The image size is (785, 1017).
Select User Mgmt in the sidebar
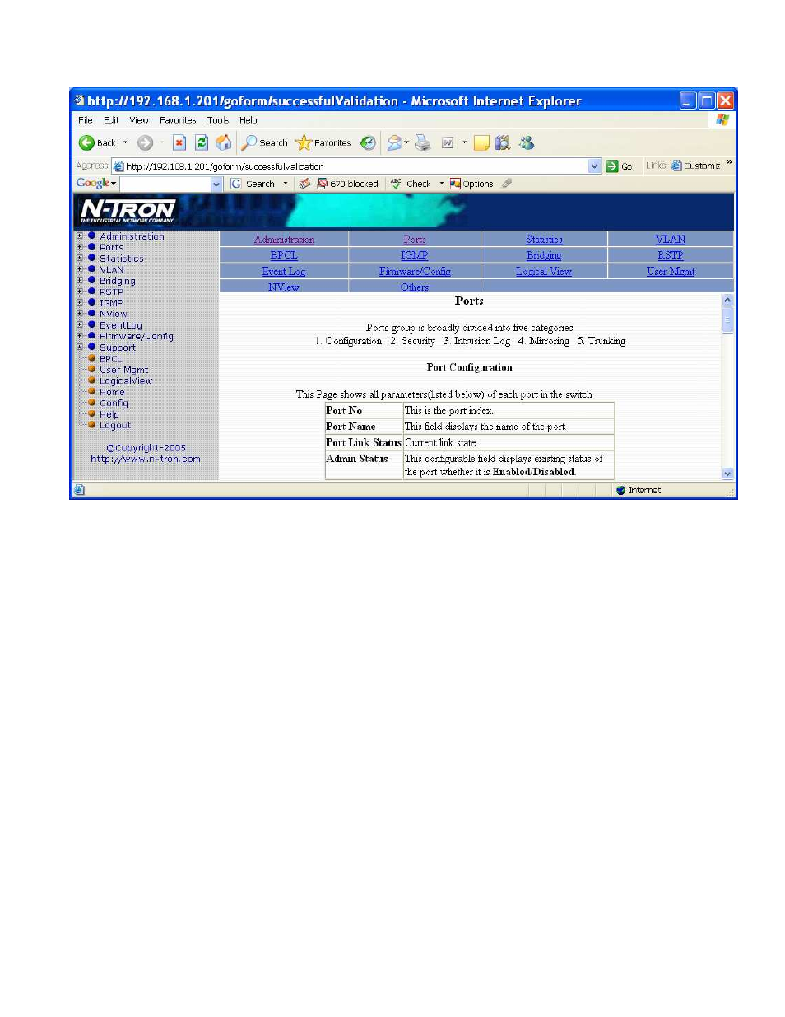click(x=124, y=370)
